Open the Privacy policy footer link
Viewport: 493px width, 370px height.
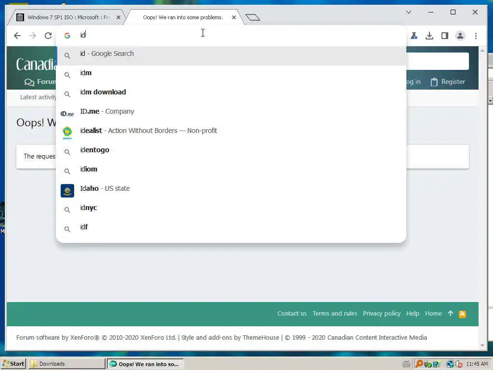[x=382, y=313]
